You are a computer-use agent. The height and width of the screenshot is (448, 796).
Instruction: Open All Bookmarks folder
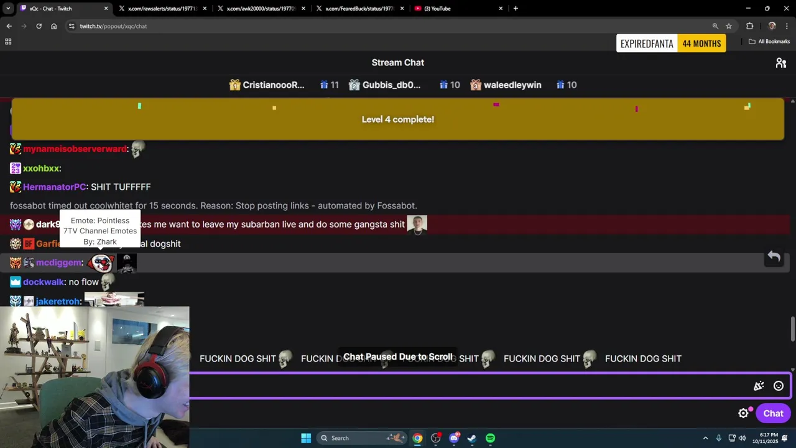tap(769, 42)
